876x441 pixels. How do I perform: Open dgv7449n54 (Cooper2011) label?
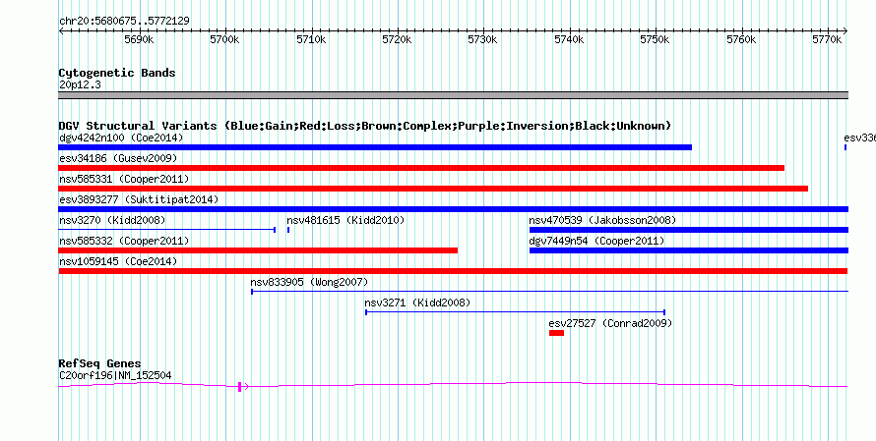click(596, 241)
